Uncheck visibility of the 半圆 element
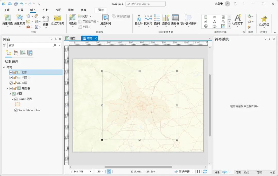278x176 pixels. tap(11, 83)
